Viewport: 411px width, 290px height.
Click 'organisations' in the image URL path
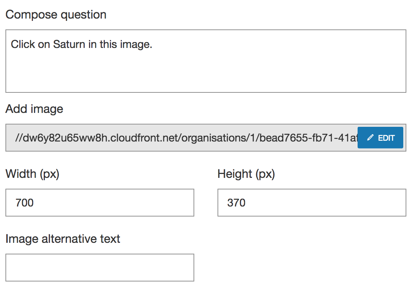(x=214, y=138)
